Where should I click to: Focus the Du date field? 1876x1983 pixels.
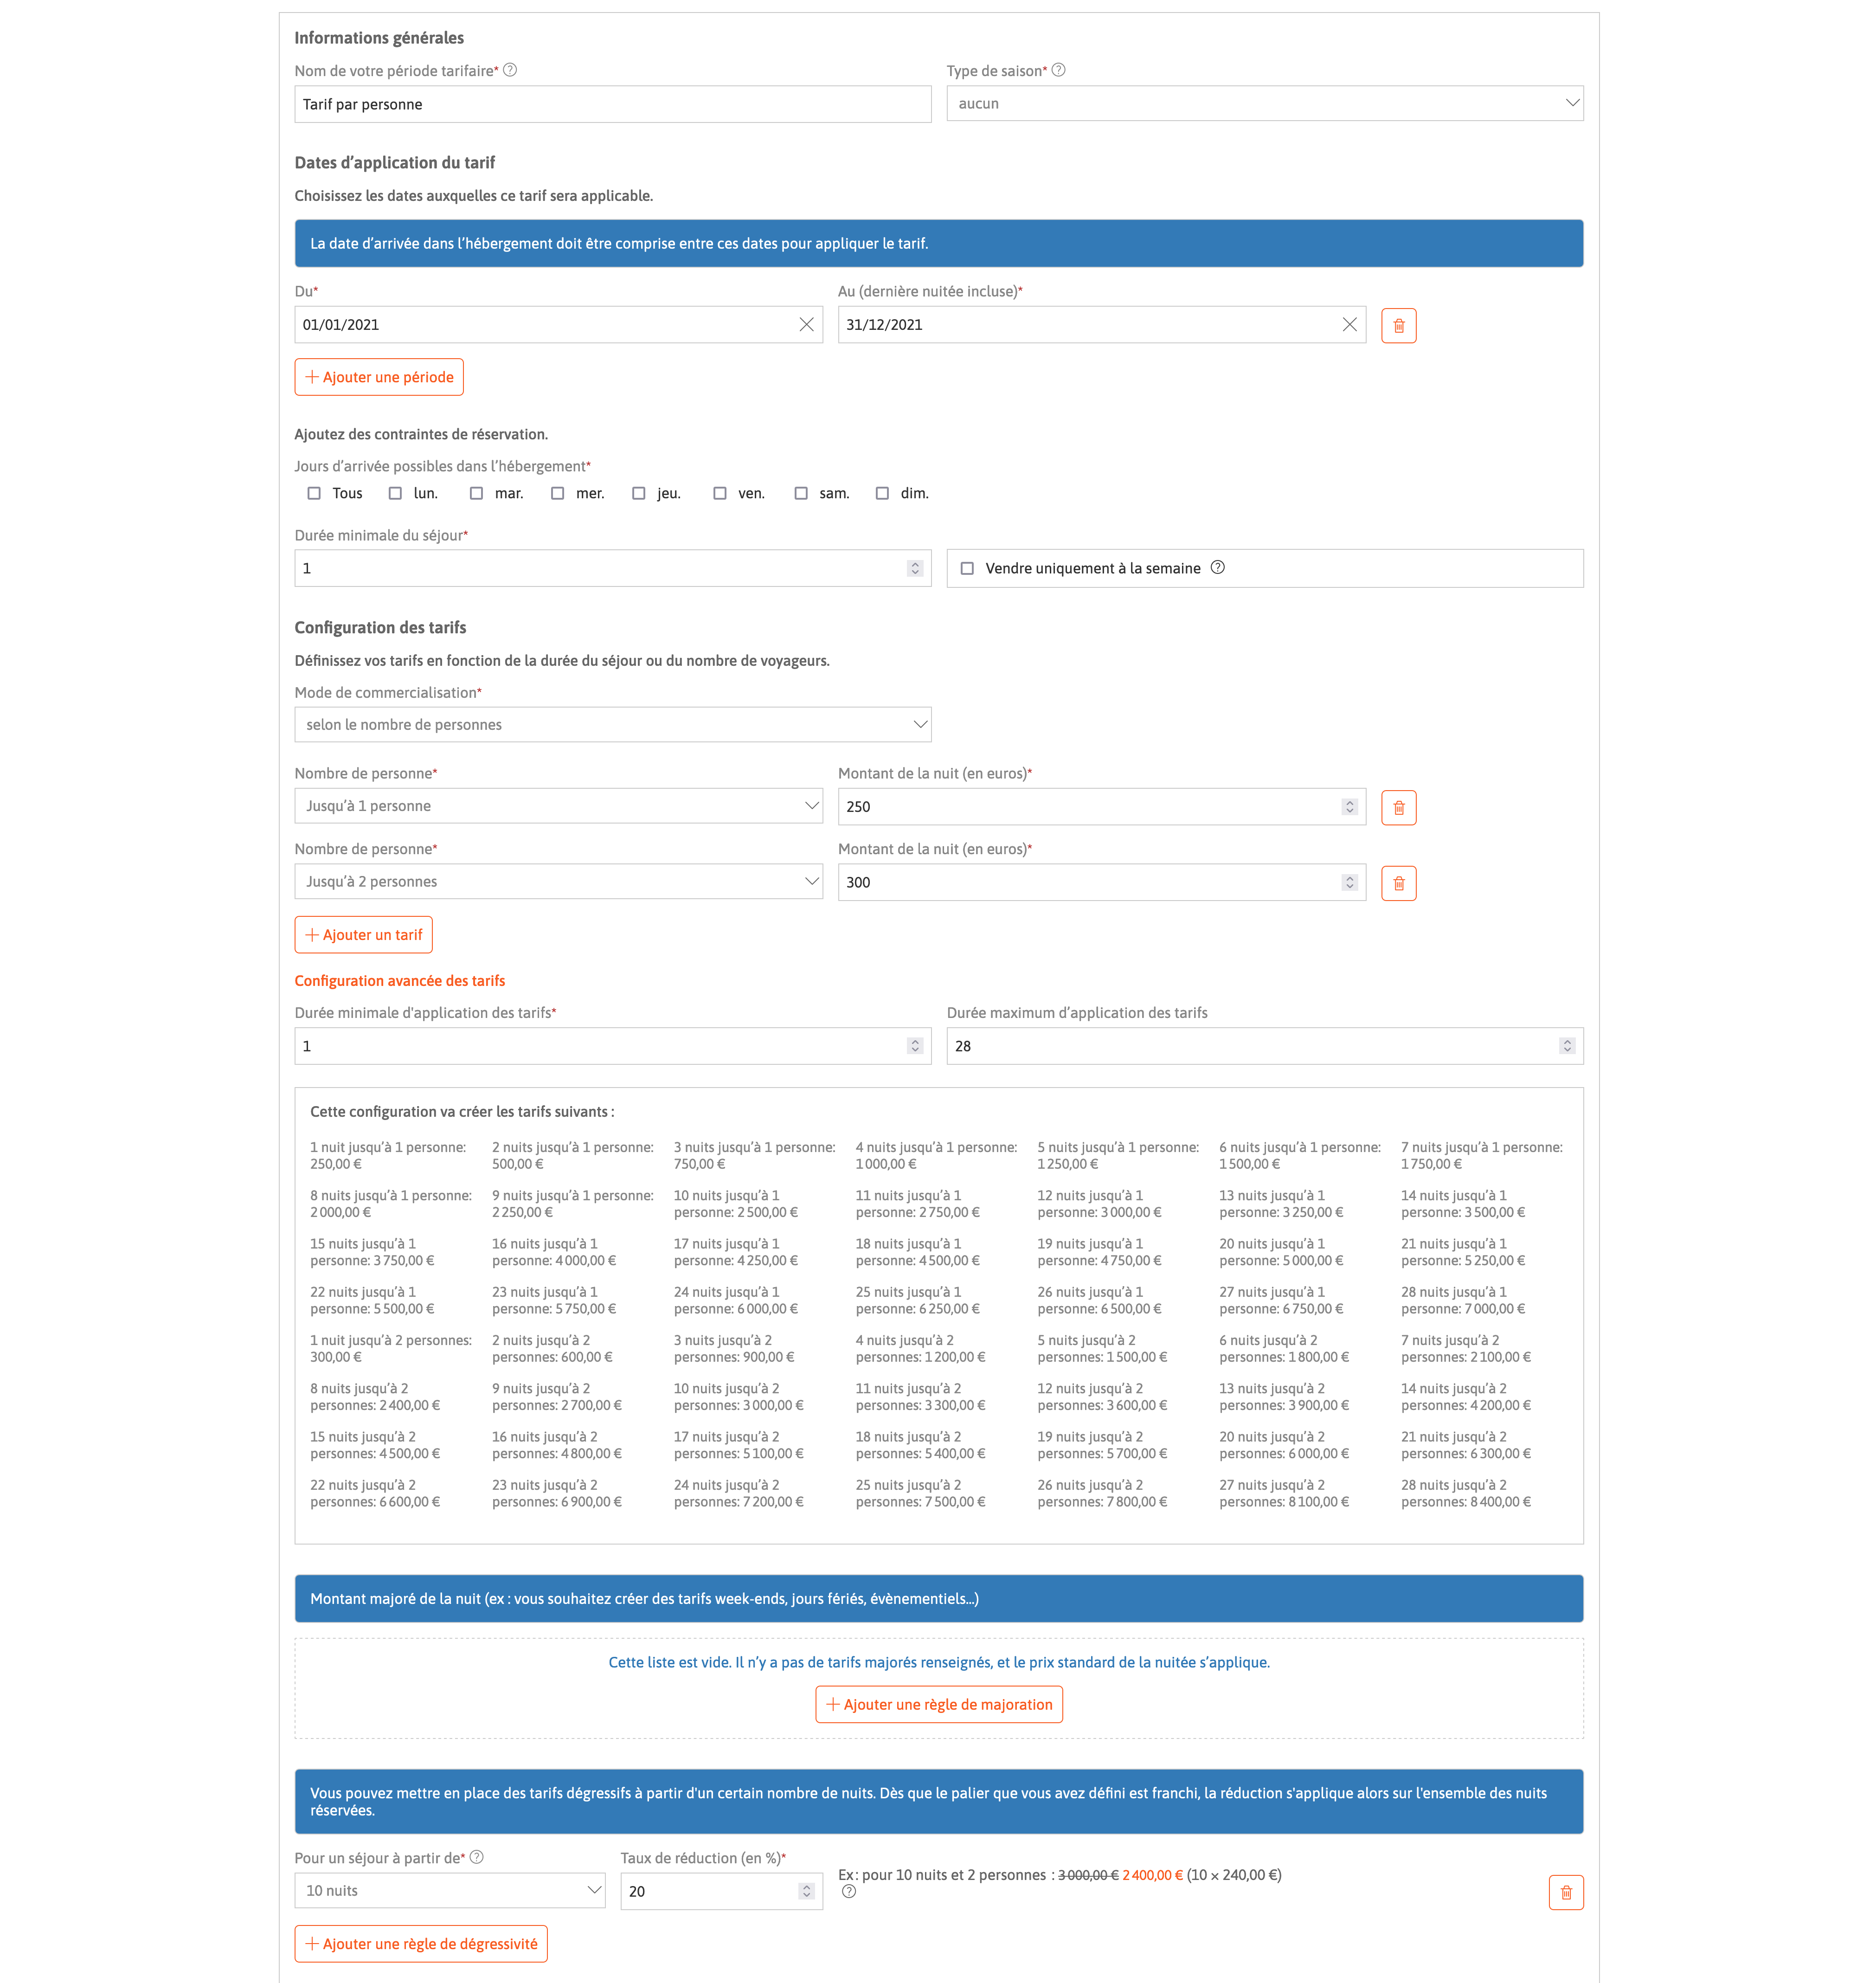click(558, 325)
